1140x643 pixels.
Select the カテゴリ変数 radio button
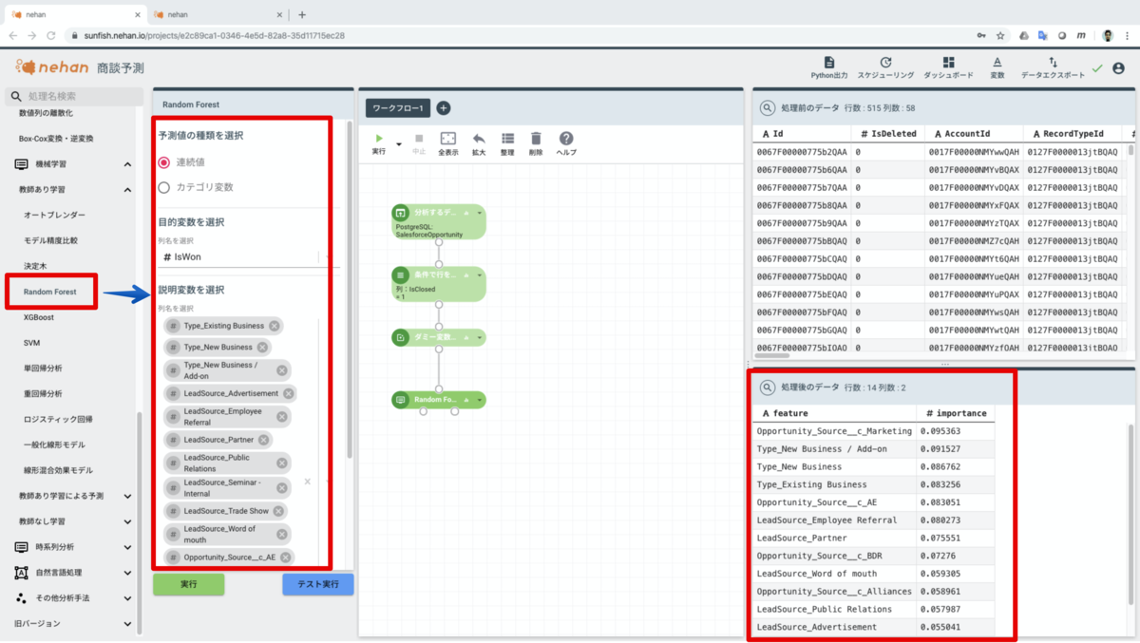tap(164, 187)
